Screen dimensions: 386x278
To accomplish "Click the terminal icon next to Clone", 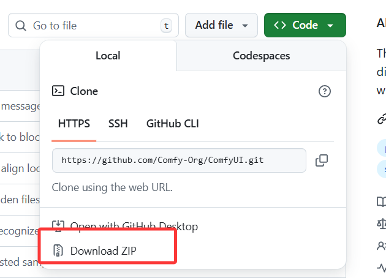I will (x=58, y=91).
